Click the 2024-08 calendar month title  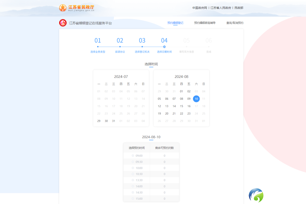click(x=182, y=76)
